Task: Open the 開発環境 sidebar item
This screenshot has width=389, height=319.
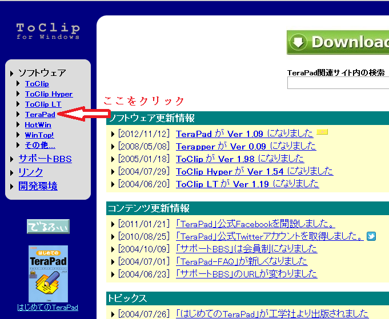Action: point(38,186)
